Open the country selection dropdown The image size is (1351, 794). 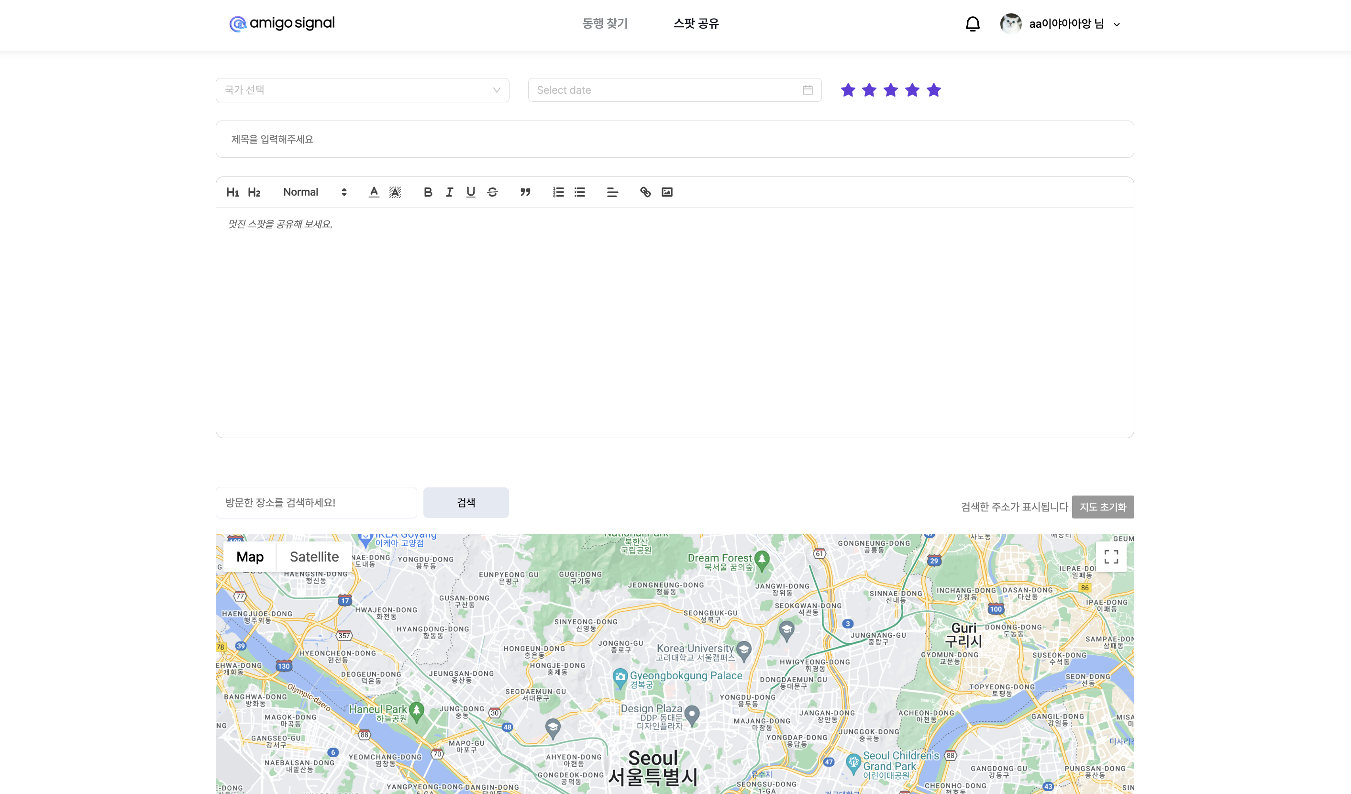click(363, 90)
